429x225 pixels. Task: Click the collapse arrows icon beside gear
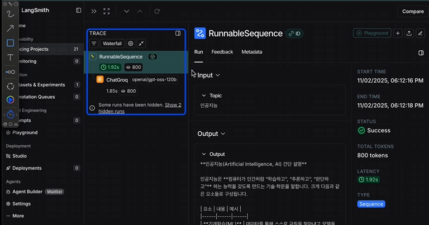tap(141, 44)
